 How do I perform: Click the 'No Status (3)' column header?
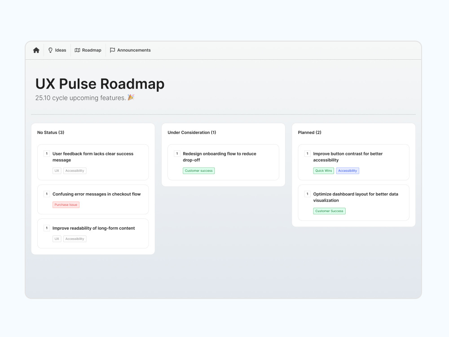[x=51, y=133]
